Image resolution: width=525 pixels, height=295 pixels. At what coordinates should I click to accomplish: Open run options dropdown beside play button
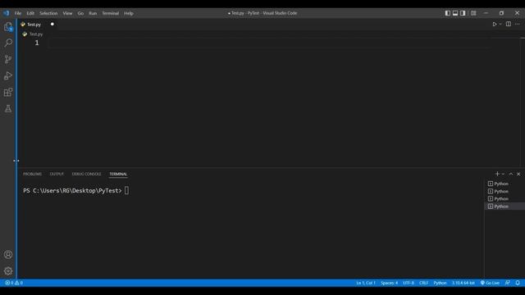click(500, 24)
